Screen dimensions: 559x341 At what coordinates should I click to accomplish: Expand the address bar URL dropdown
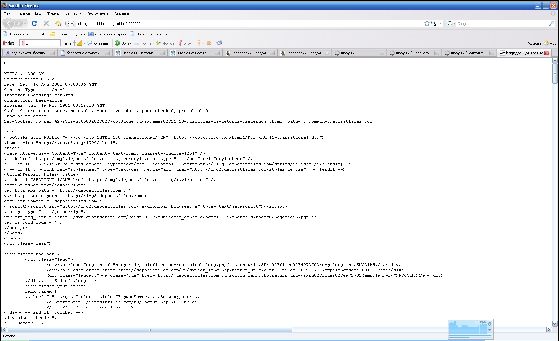(x=440, y=24)
